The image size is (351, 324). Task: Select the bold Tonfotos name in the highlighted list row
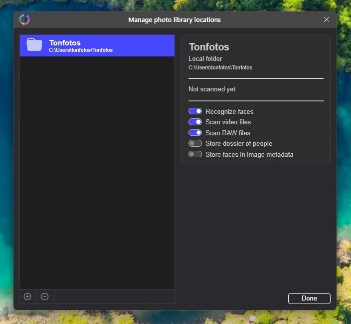65,42
